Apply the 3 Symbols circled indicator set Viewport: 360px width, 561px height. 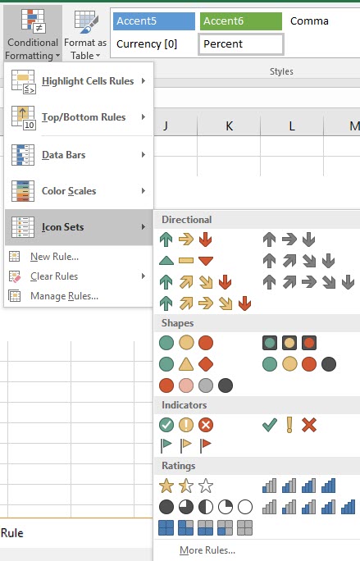[x=186, y=425]
